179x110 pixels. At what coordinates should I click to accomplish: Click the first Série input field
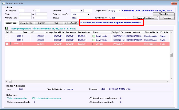25,14
